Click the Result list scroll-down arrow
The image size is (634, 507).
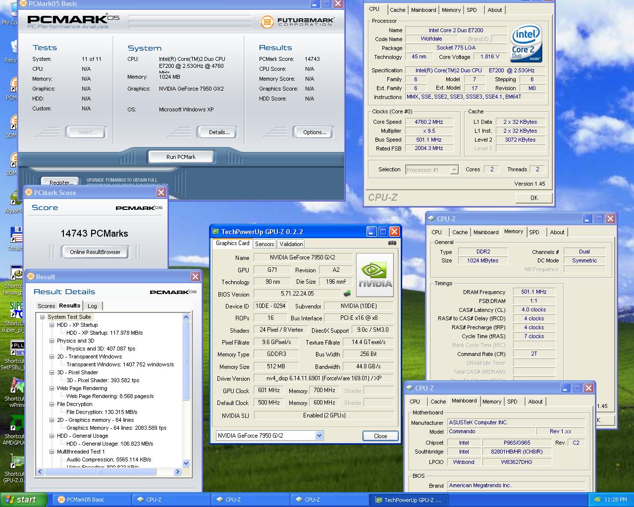[x=186, y=463]
